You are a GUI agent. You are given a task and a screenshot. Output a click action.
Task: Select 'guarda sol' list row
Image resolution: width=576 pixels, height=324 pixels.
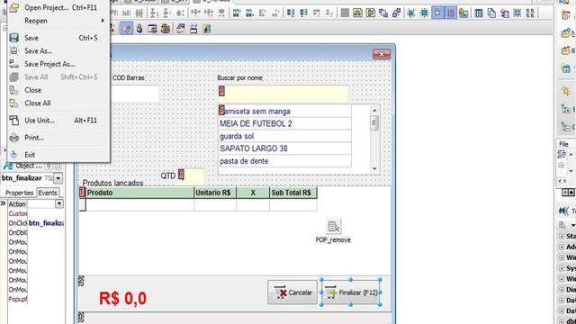(284, 136)
